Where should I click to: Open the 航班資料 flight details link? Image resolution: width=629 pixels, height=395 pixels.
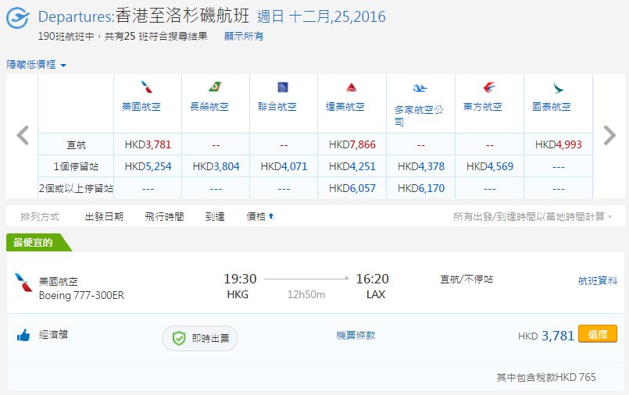point(597,280)
